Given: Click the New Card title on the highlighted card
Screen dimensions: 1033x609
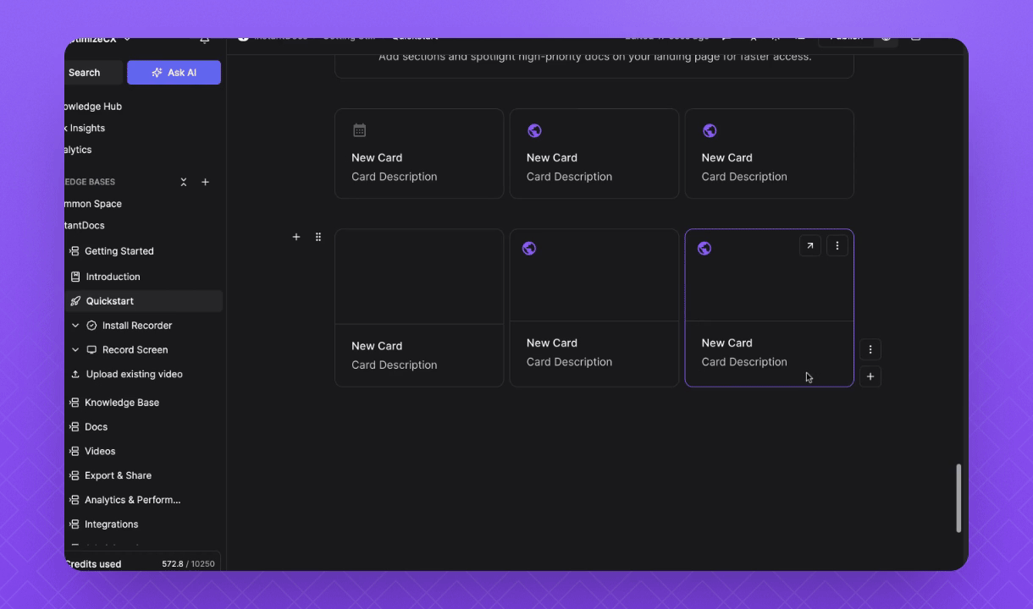Looking at the screenshot, I should [x=727, y=343].
